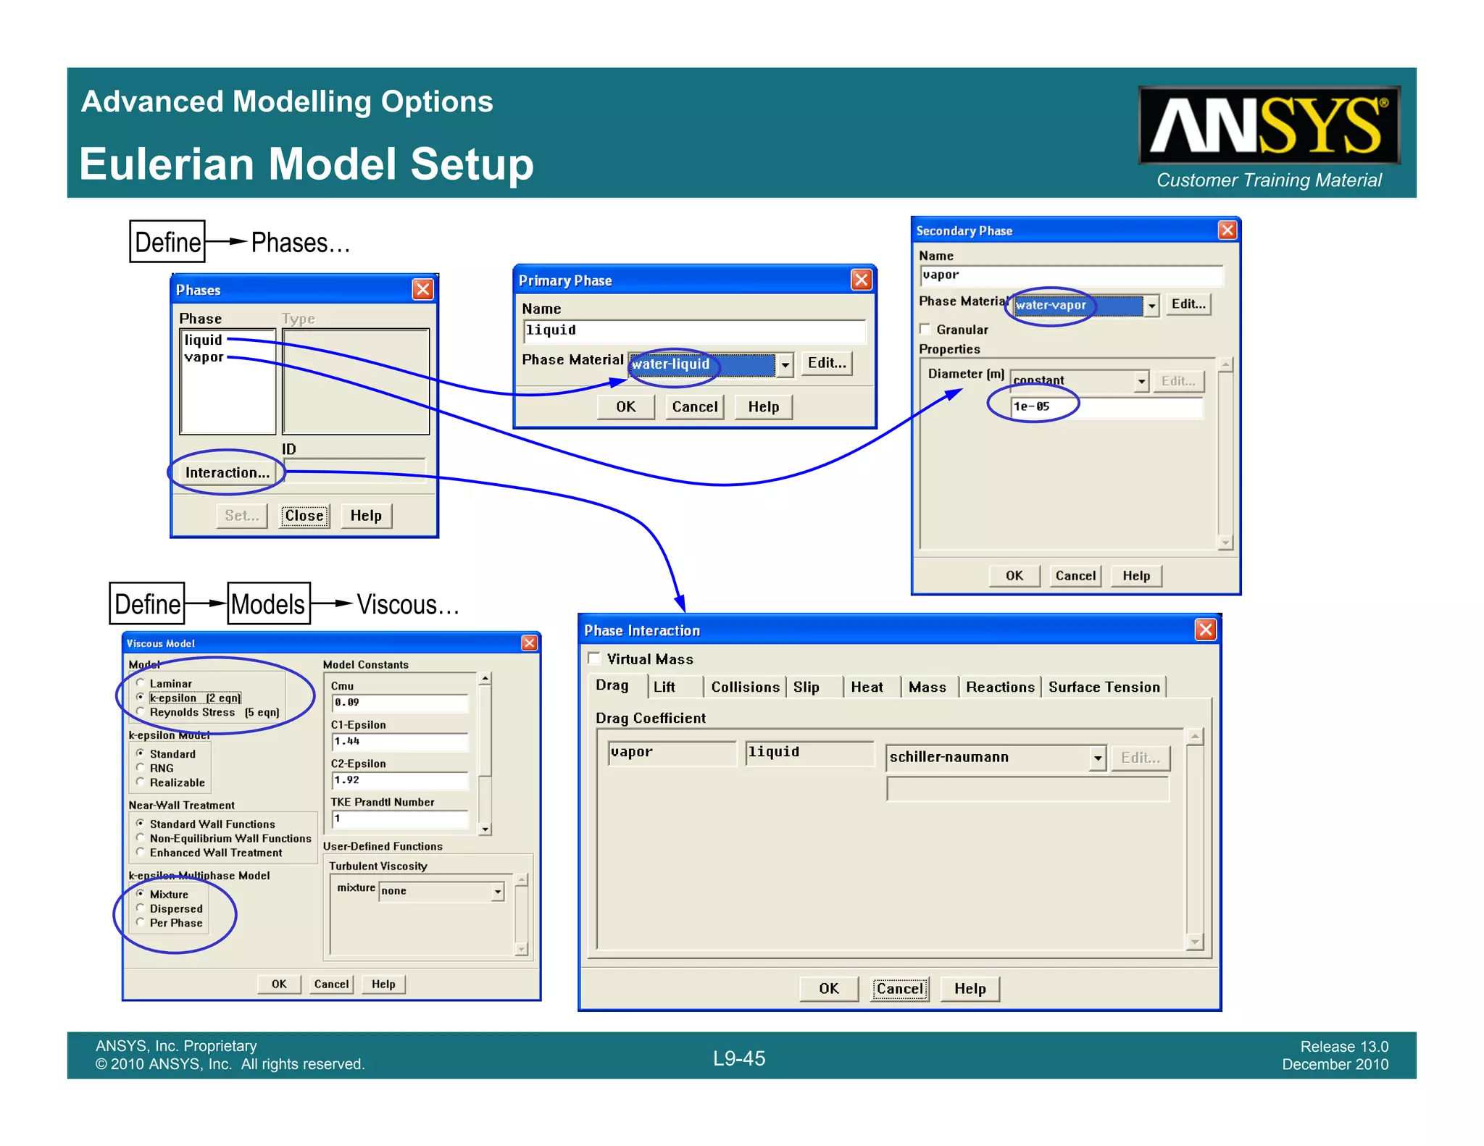
Task: Click the diameter value field 1e-05
Action: (x=1106, y=407)
